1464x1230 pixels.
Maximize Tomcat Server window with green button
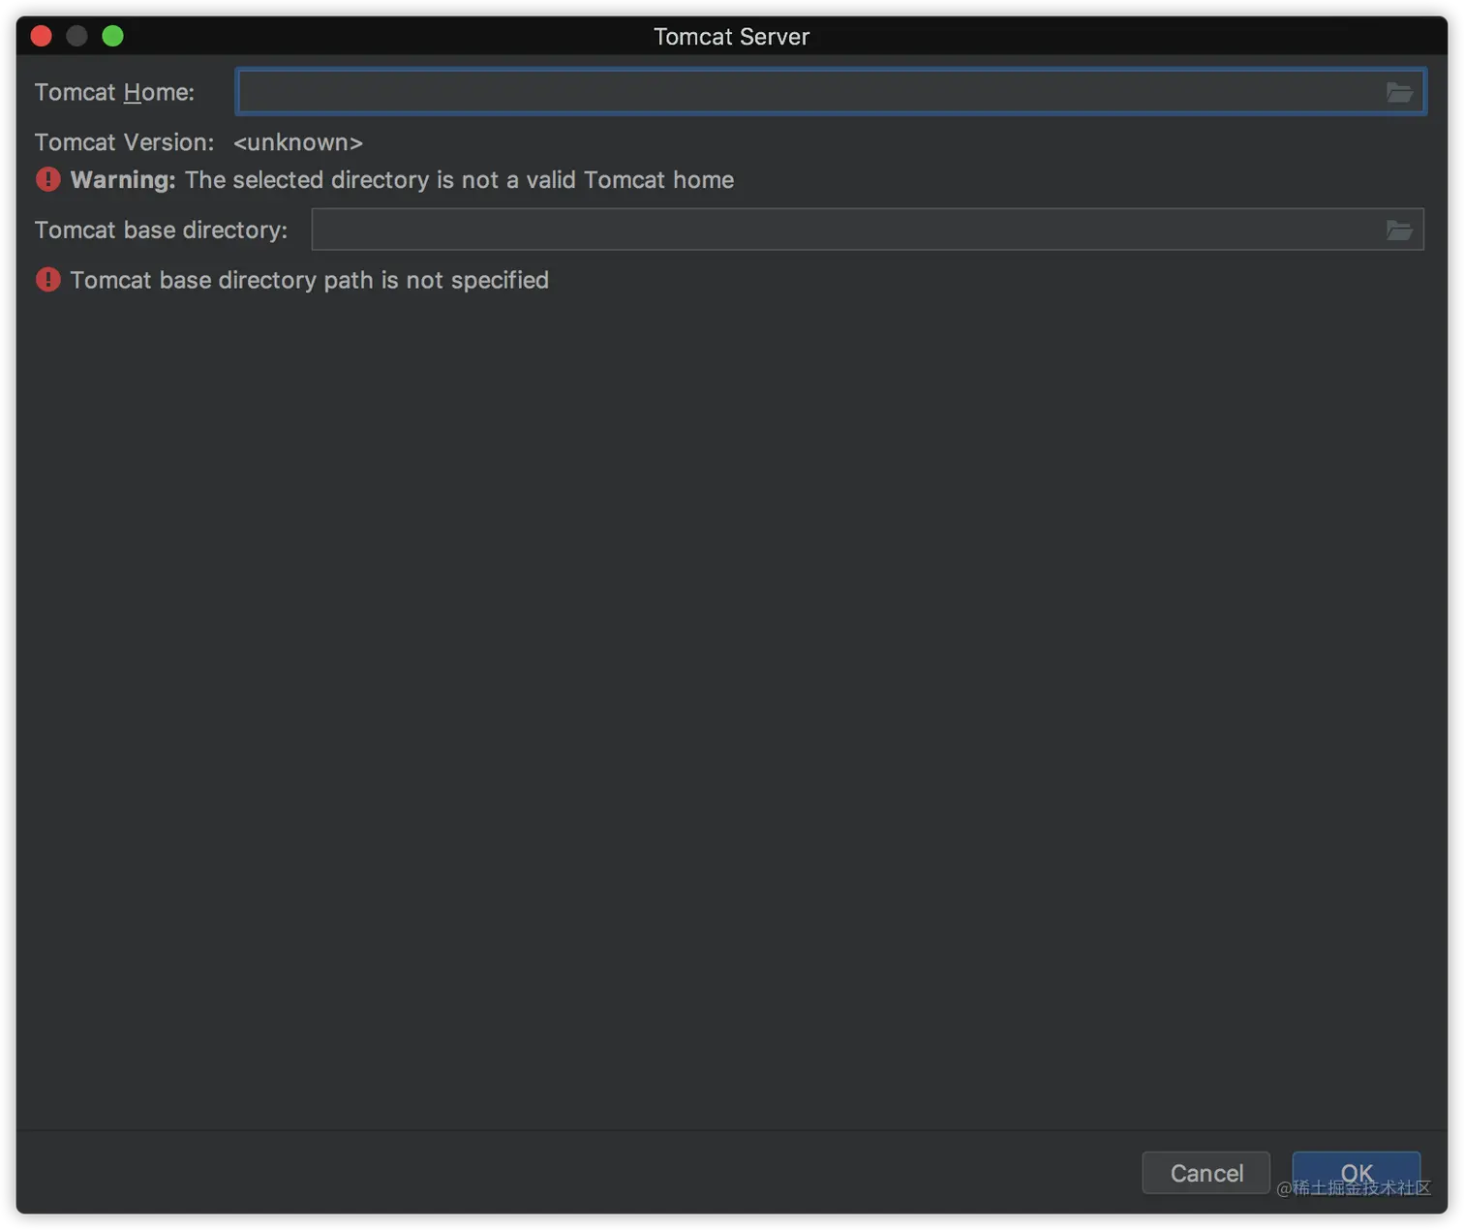[113, 36]
